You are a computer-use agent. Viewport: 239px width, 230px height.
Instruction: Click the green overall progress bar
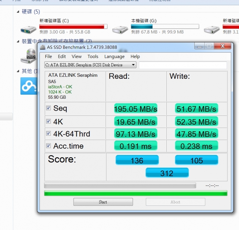point(136,193)
